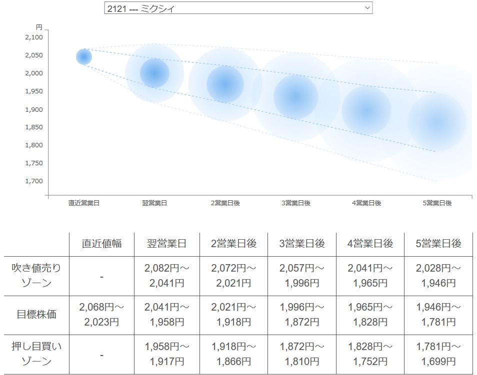Click the 1,781円～1,699円 cell
Screen dimensions: 477x375
438,354
